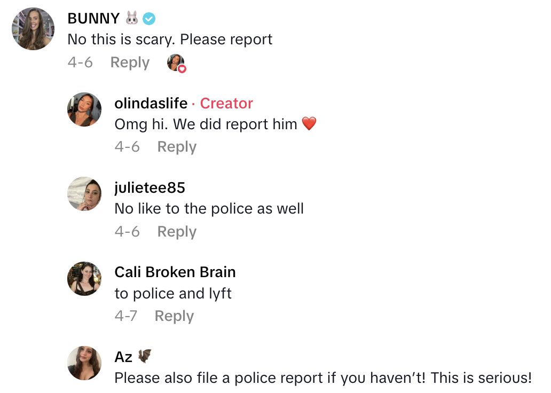The height and width of the screenshot is (393, 551).
Task: Open BUNNY's profile picture
Action: pos(33,29)
